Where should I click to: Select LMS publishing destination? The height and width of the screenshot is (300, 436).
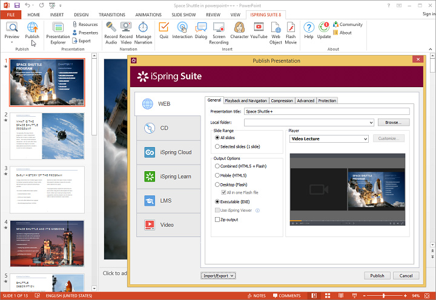(x=168, y=201)
